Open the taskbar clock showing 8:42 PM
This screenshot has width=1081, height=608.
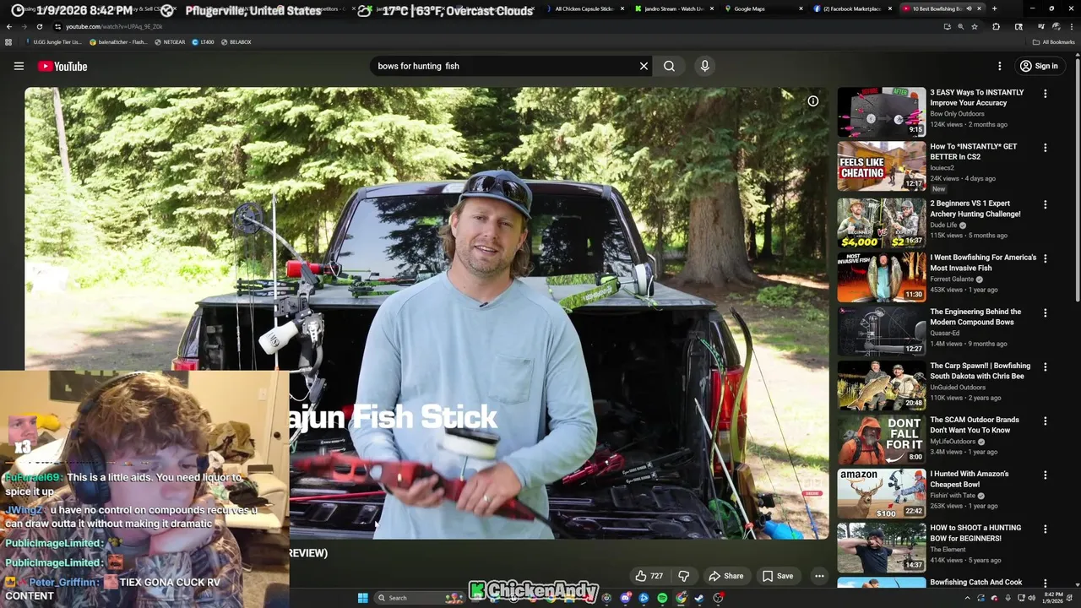(x=1052, y=598)
